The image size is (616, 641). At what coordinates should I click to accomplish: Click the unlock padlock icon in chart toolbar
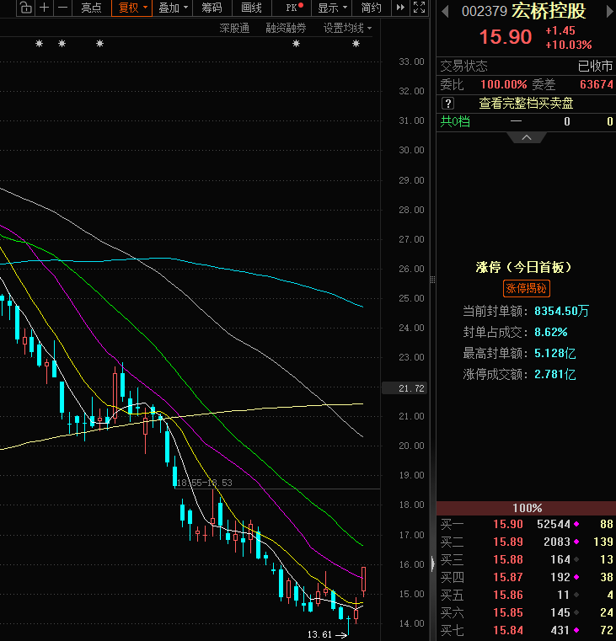pyautogui.click(x=26, y=8)
